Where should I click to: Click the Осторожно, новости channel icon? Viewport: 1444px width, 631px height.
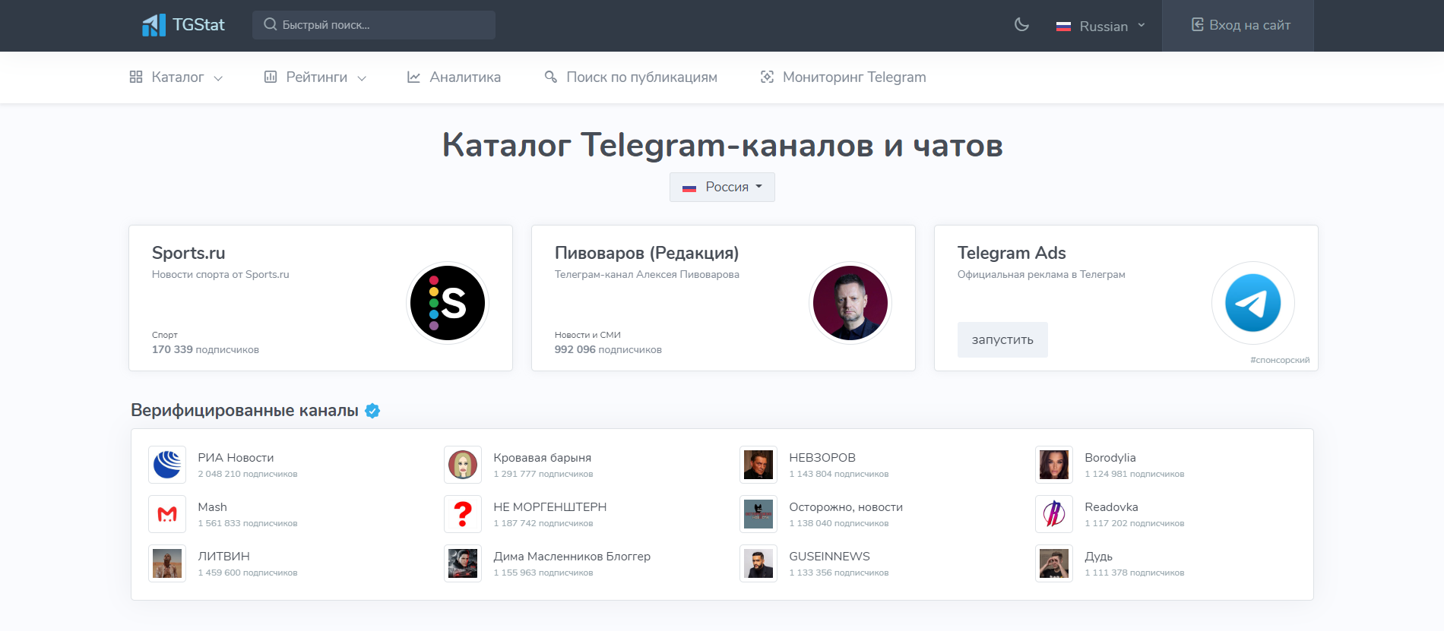[x=758, y=514]
